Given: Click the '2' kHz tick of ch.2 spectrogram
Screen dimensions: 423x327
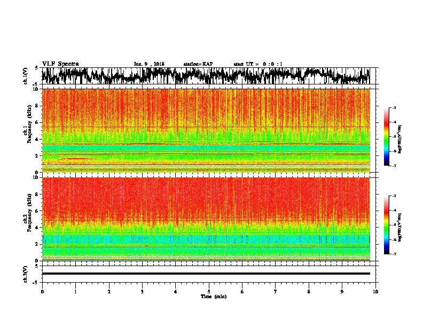Looking at the screenshot, I should (37, 244).
